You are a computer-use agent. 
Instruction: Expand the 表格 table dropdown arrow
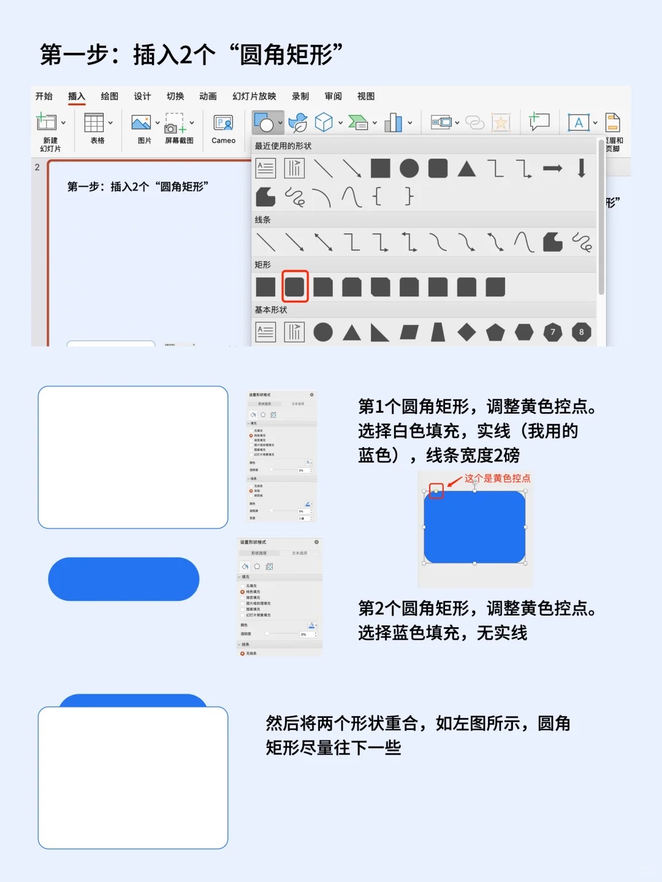tap(110, 123)
